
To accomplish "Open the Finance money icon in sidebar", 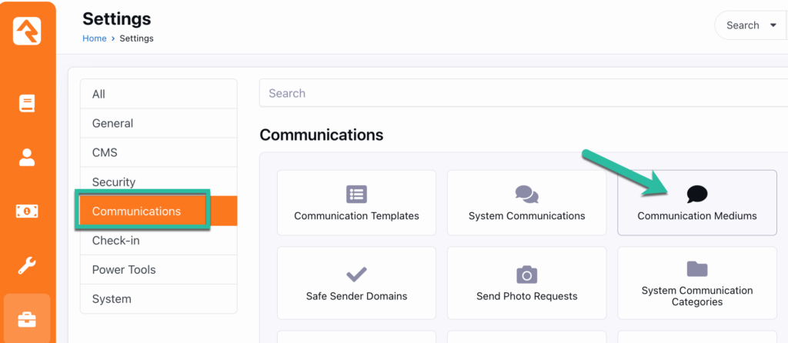I will coord(27,211).
